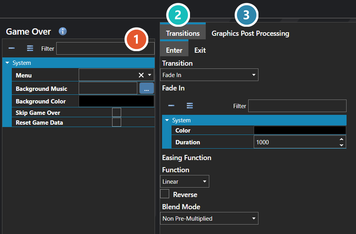Click the Reset Game Data label
Image resolution: width=356 pixels, height=234 pixels.
coord(39,123)
